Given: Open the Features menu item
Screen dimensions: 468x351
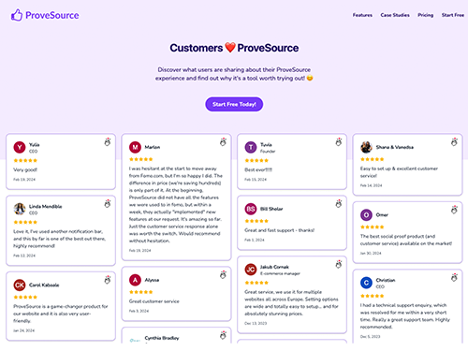Looking at the screenshot, I should (x=362, y=15).
